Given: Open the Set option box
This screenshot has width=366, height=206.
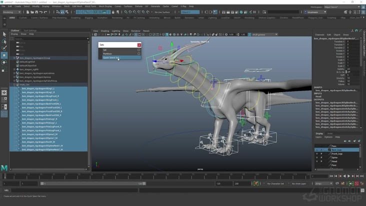Looking at the screenshot, I should (139, 50).
